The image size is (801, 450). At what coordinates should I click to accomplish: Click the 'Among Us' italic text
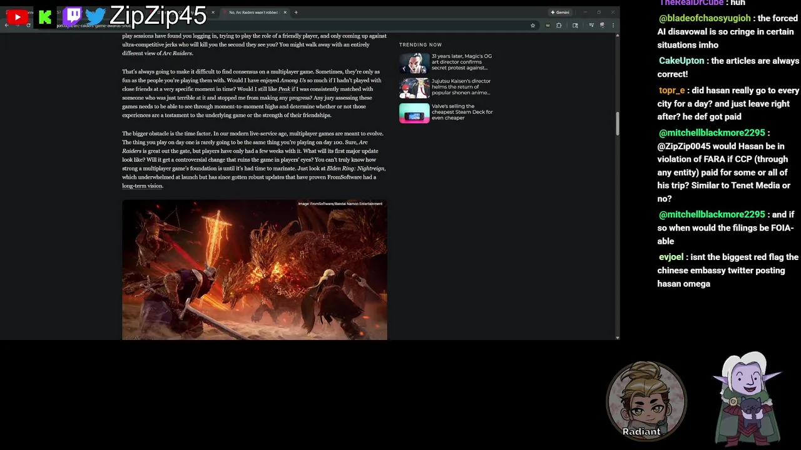[x=293, y=80]
